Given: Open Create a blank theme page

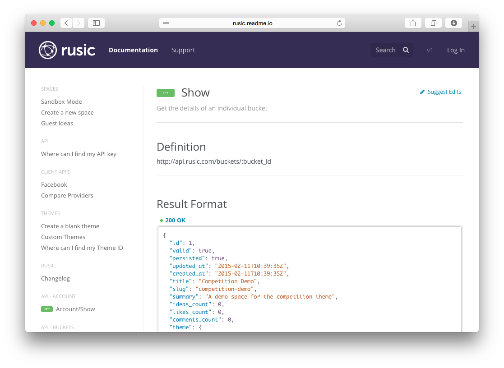Looking at the screenshot, I should (x=70, y=226).
